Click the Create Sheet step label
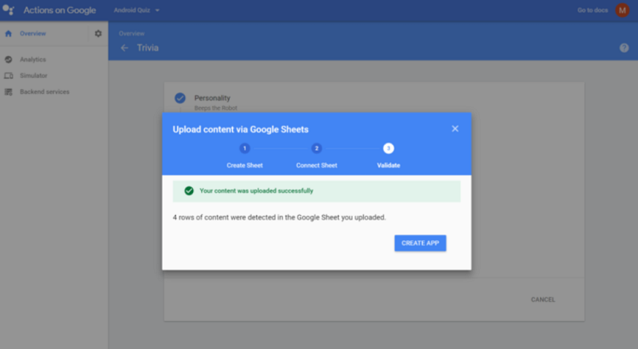The height and width of the screenshot is (349, 638). [245, 166]
